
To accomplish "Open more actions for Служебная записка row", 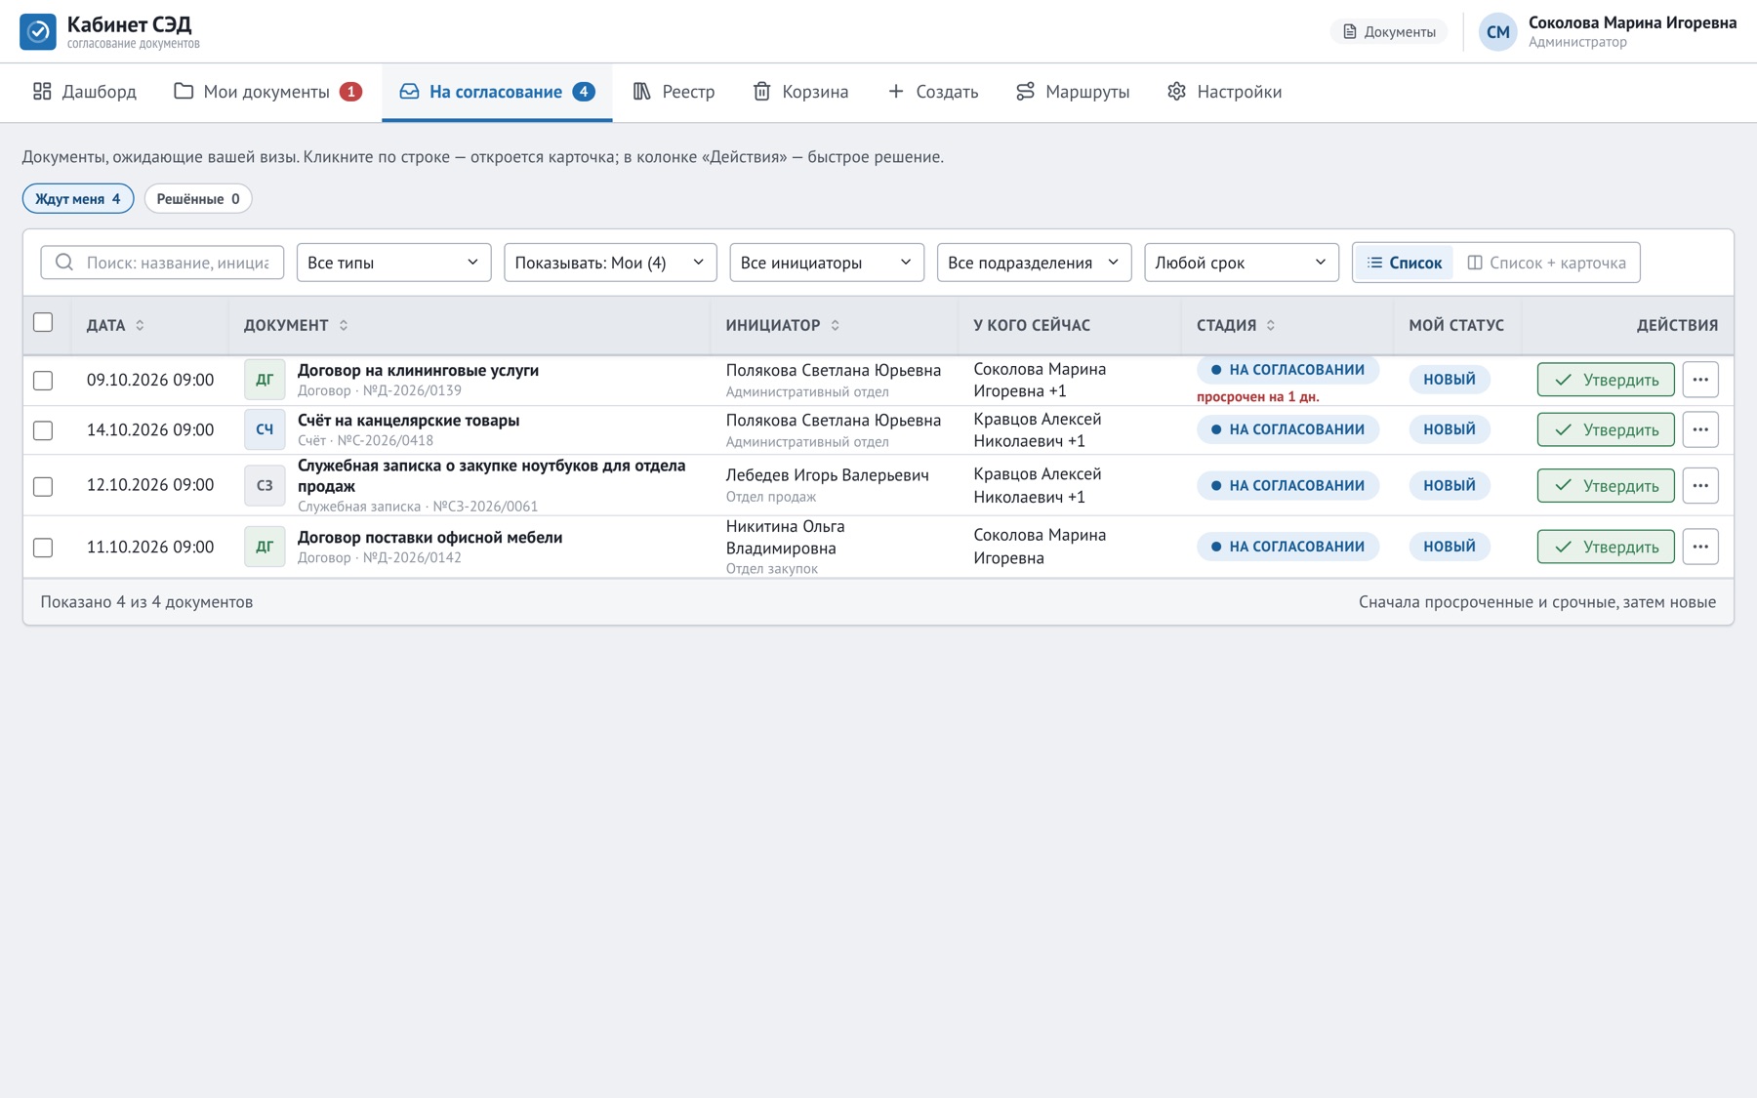I will coord(1700,486).
